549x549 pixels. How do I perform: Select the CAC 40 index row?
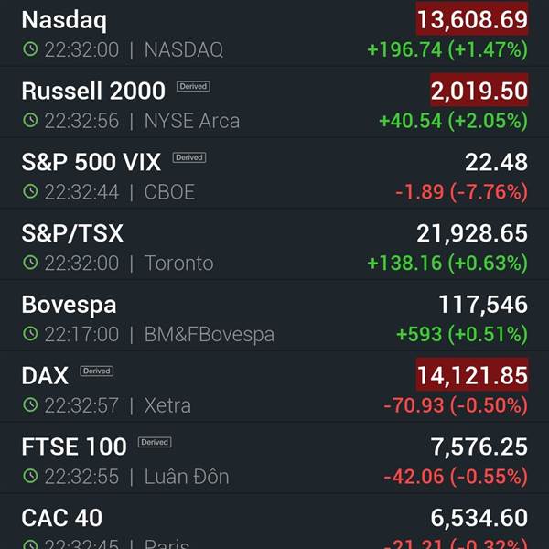[x=274, y=522]
